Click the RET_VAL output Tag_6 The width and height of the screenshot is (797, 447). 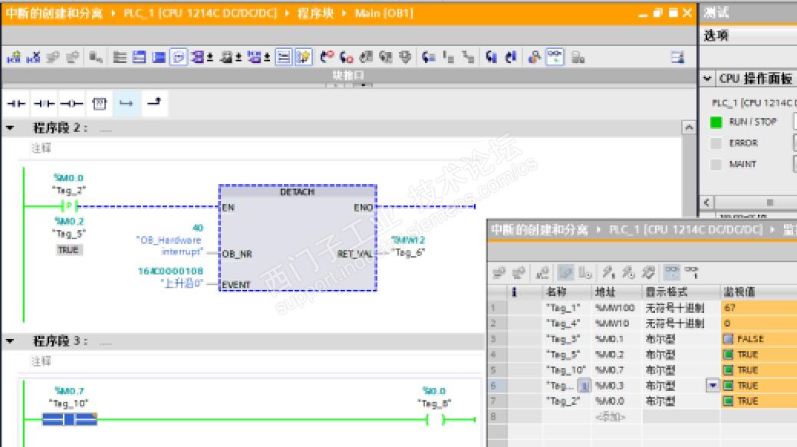click(408, 252)
